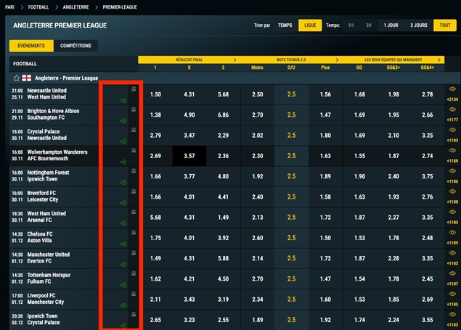Favorite Angleterre - Premier League with the star

tap(17, 78)
